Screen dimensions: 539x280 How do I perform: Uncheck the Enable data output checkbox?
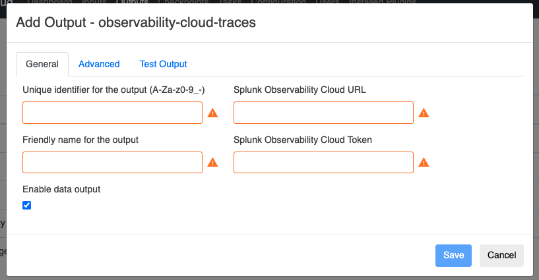27,205
